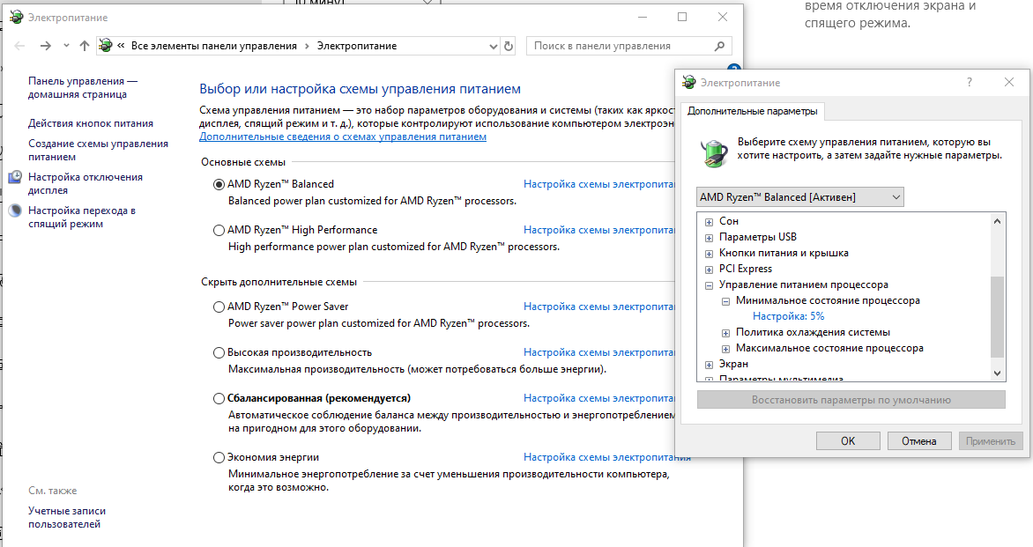Open 'Учетные записи пользователей'
This screenshot has width=1033, height=547.
point(66,517)
